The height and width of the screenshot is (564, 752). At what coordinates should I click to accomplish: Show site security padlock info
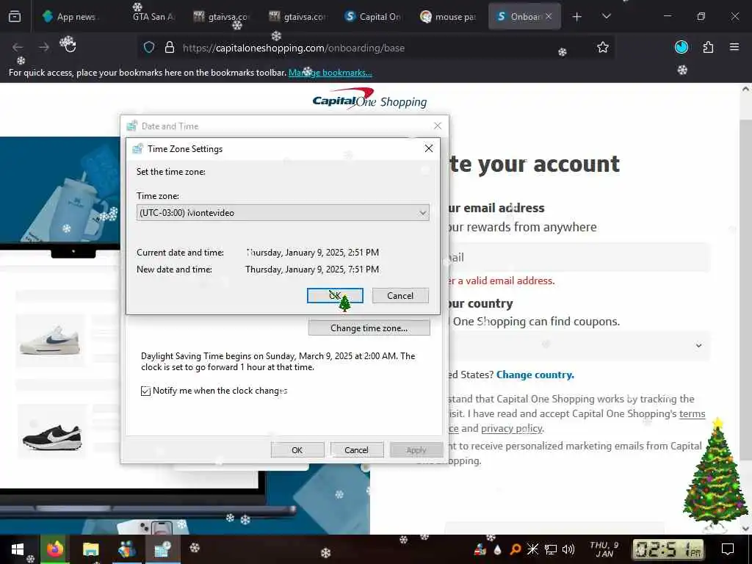click(x=170, y=48)
